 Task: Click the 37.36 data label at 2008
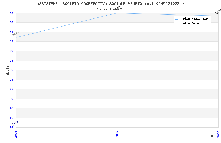[218, 12]
